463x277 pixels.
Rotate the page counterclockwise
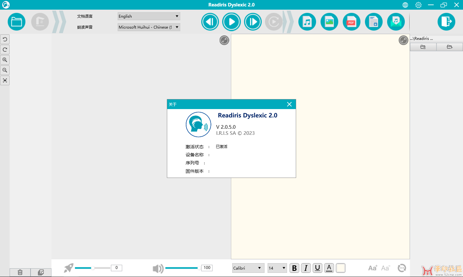pos(5,39)
